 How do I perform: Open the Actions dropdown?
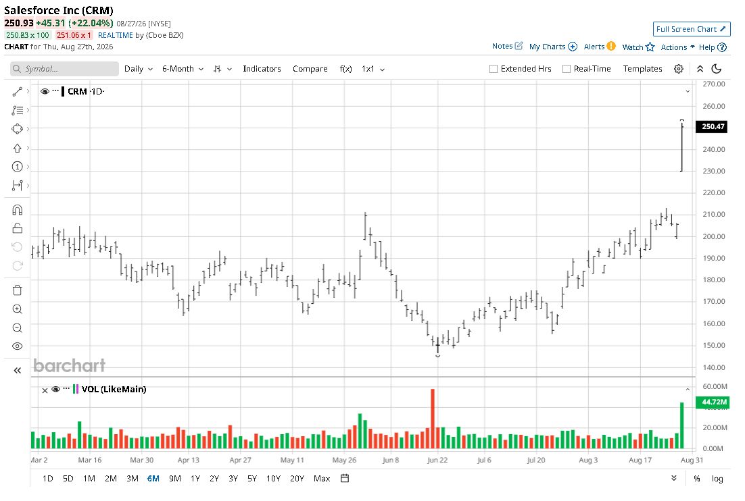tap(677, 47)
